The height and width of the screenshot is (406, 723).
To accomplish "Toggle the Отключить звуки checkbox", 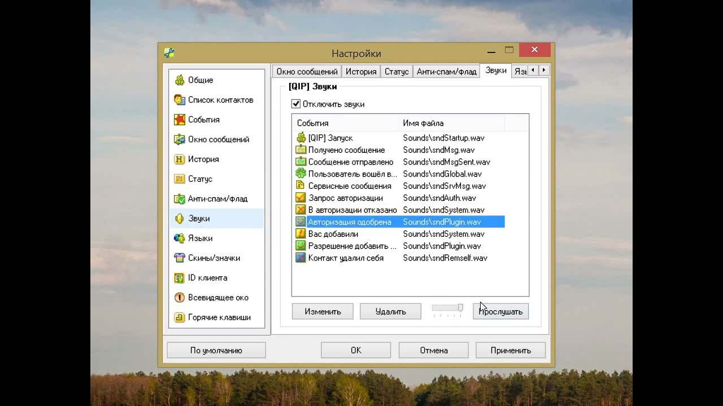I will click(x=295, y=104).
